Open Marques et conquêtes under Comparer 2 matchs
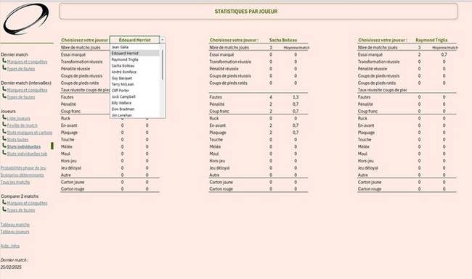The width and height of the screenshot is (472, 279). click(x=27, y=203)
